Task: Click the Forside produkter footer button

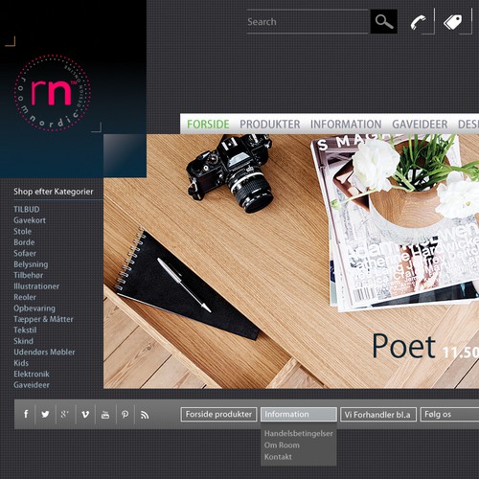Action: point(218,415)
